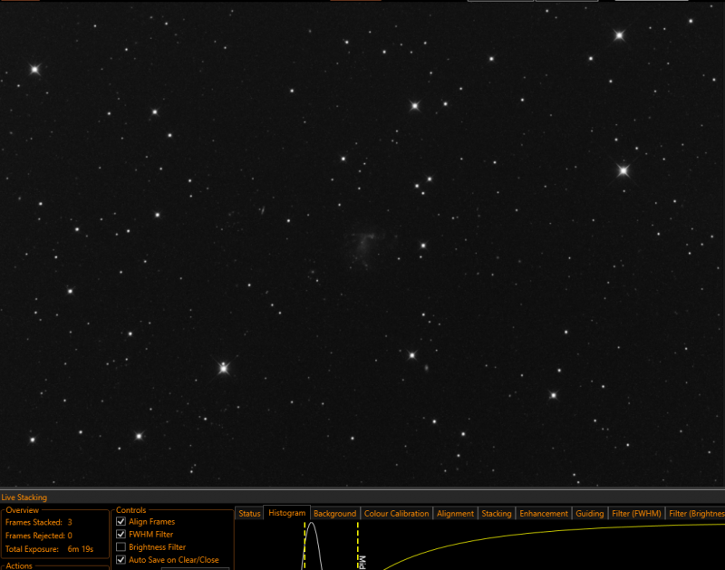This screenshot has height=570, width=725.
Task: Select the Histogram tab
Action: (x=286, y=513)
